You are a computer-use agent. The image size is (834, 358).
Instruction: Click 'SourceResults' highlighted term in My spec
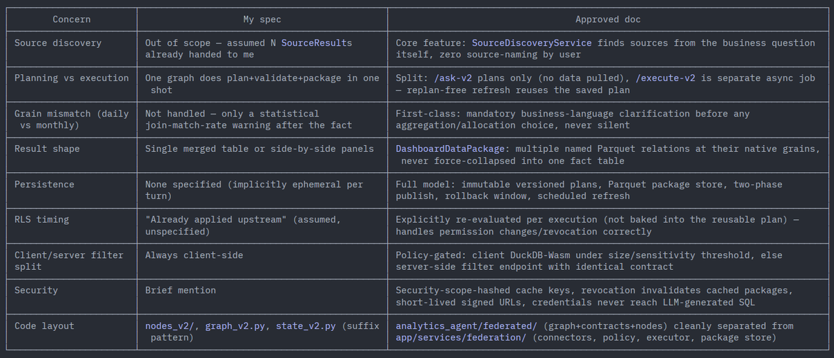pyautogui.click(x=316, y=43)
